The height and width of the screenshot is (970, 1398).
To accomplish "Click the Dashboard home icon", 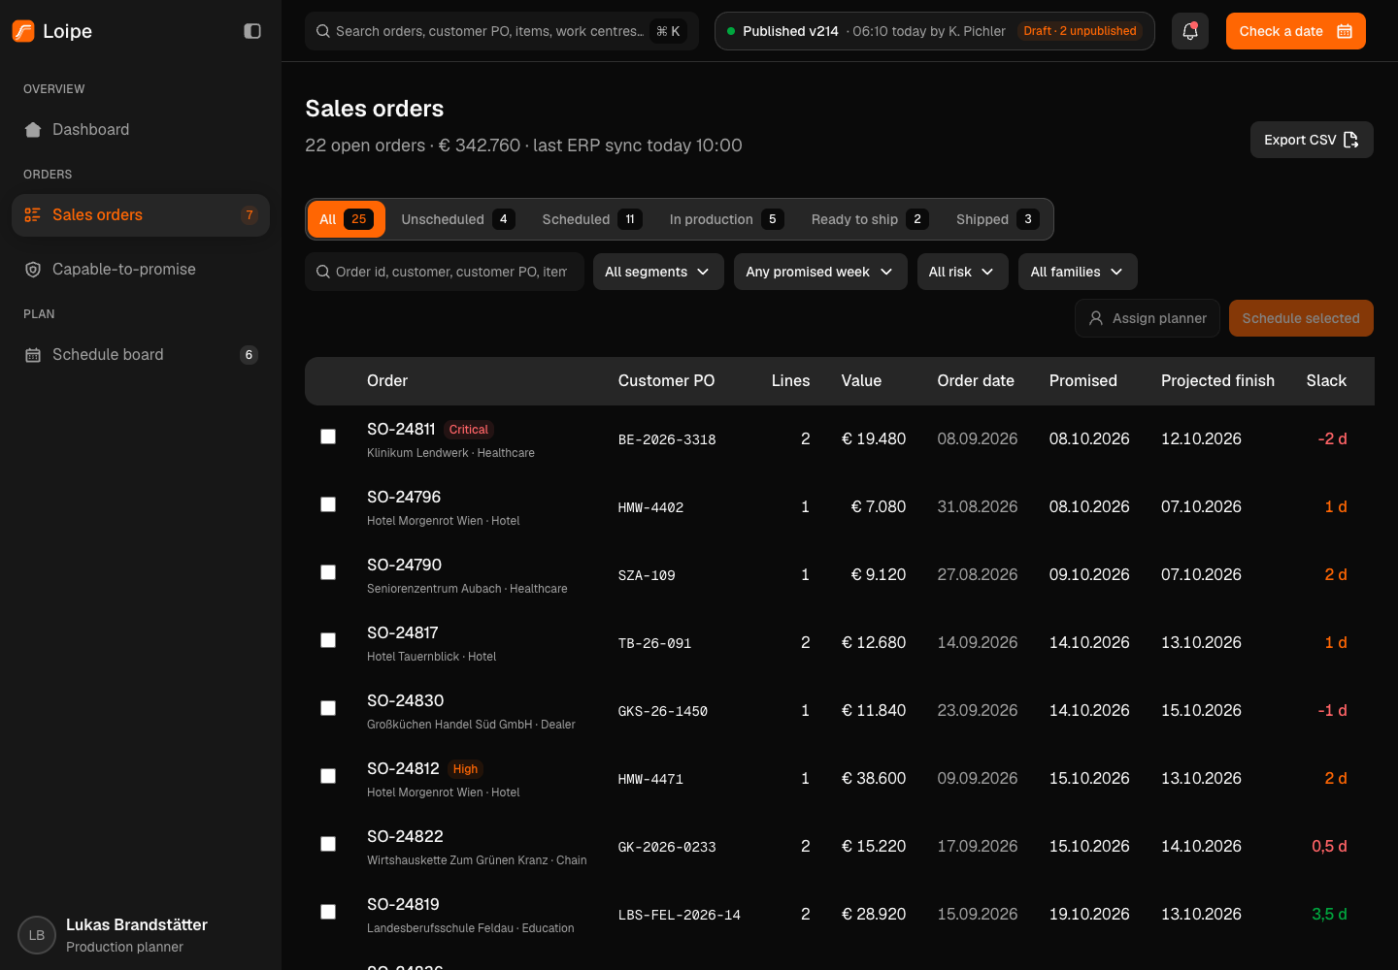I will point(33,130).
